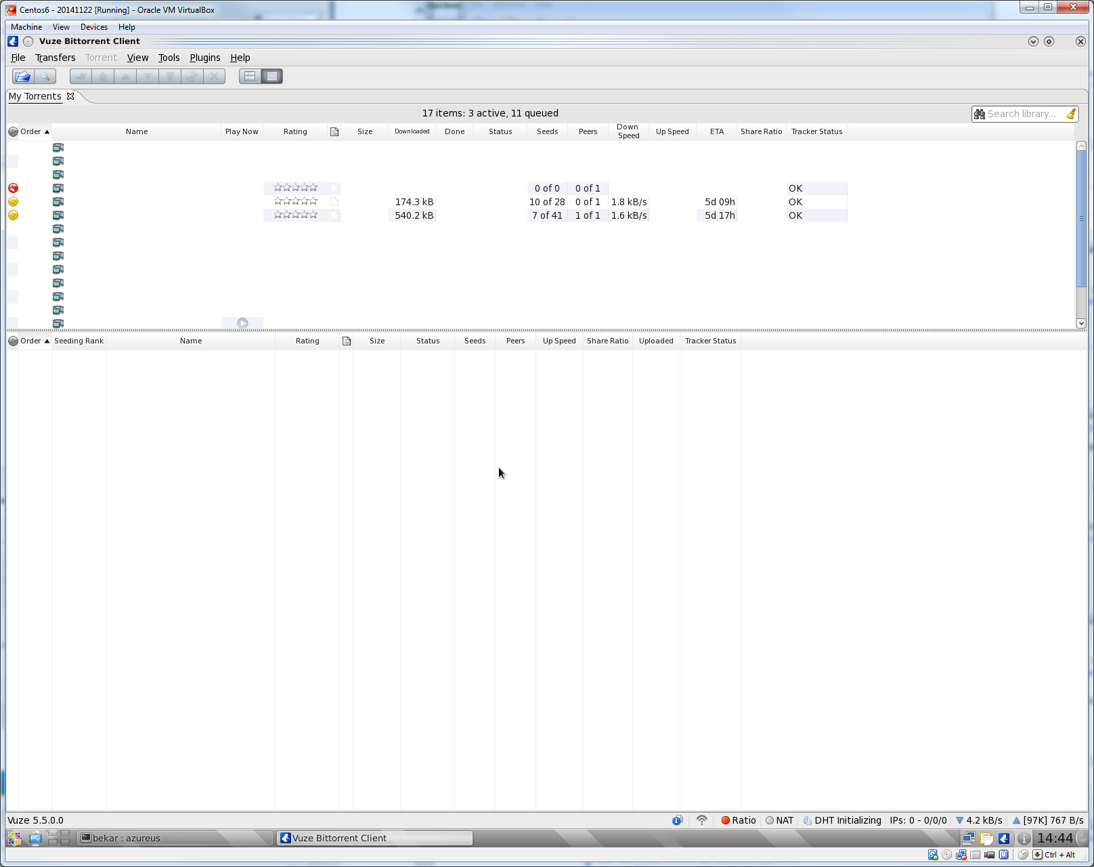Click the broom clear-search icon

1071,114
